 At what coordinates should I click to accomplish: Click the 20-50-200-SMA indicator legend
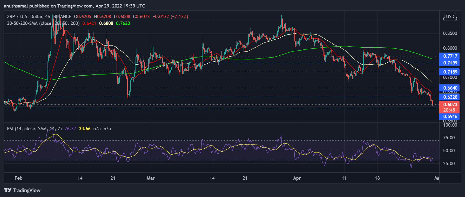pos(43,23)
